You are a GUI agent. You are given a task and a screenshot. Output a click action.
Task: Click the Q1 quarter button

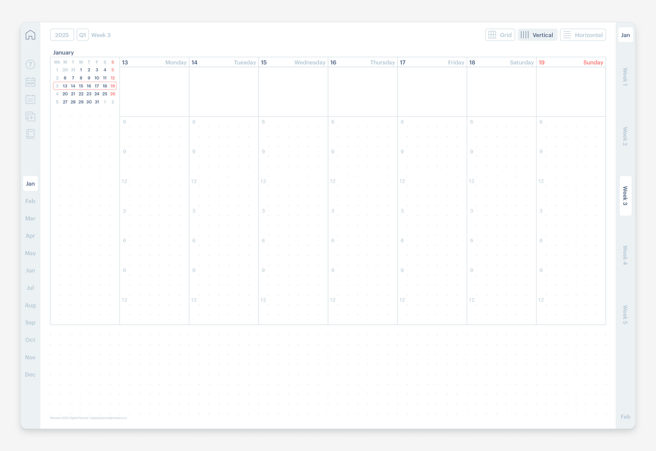pyautogui.click(x=83, y=35)
